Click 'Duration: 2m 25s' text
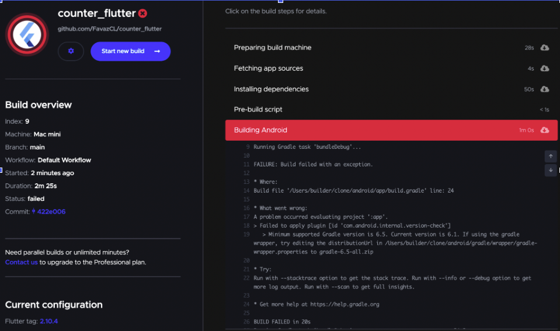This screenshot has height=331, width=560. (31, 186)
